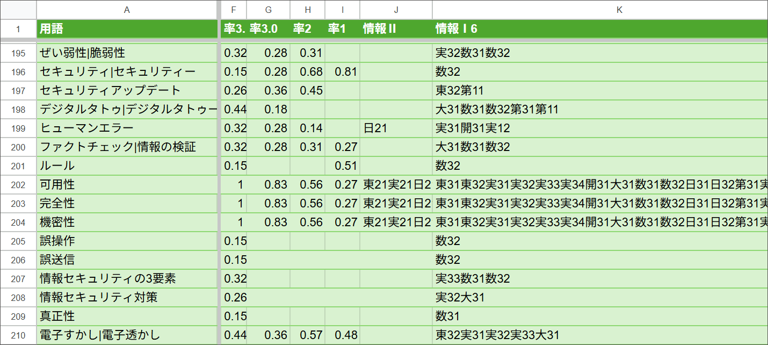Select cell 情報セキュリティの3要素
This screenshot has width=768, height=345.
tap(127, 278)
